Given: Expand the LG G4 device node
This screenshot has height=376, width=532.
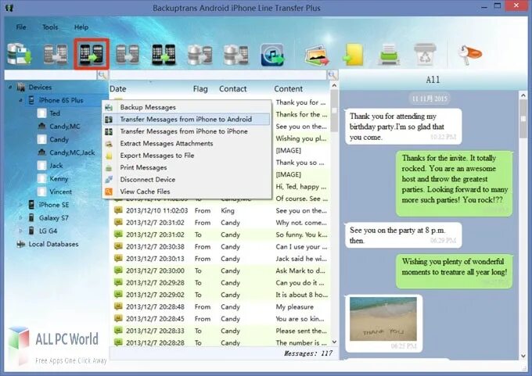Looking at the screenshot, I should [x=20, y=231].
